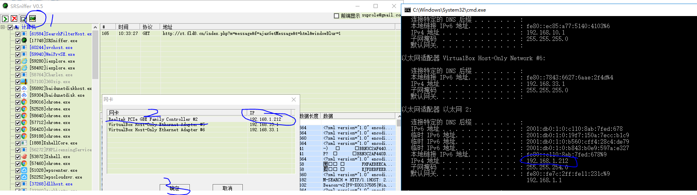The width and height of the screenshot is (697, 195).
Task: Click the 360zip.exe process icon
Action: pos(24,81)
